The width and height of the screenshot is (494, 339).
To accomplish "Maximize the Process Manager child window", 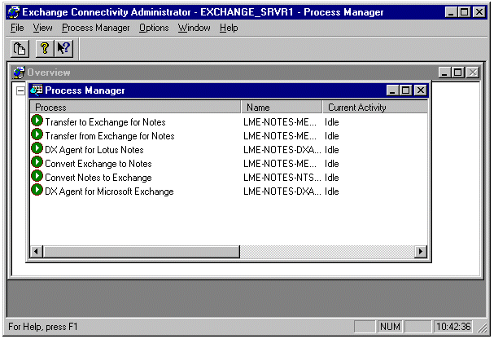I will pos(406,90).
